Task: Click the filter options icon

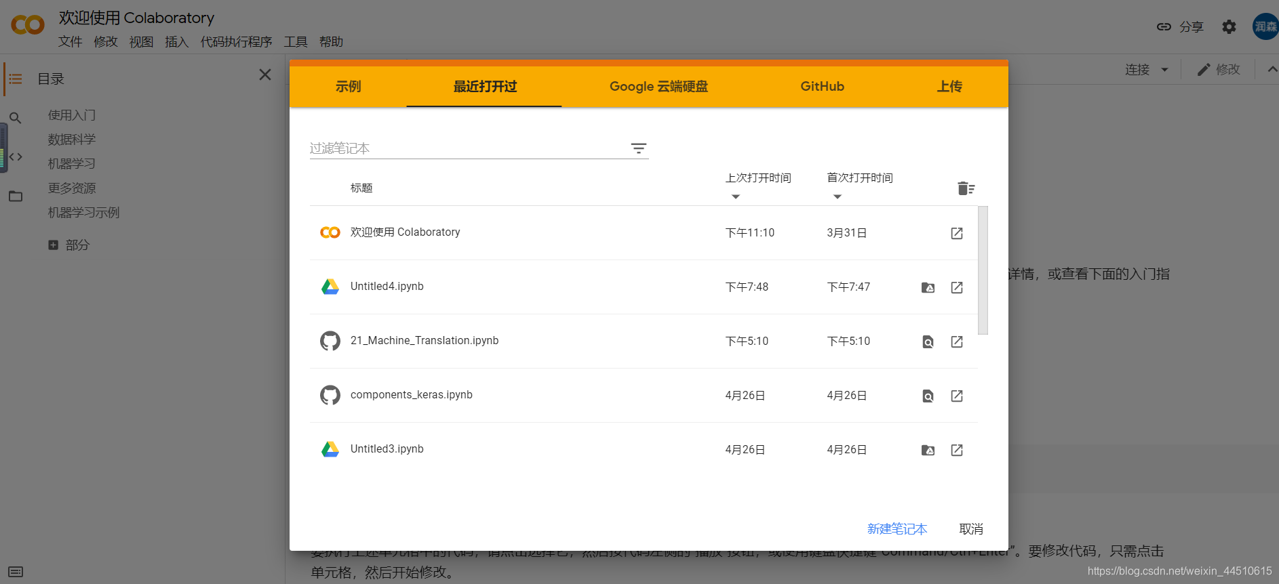Action: coord(639,148)
